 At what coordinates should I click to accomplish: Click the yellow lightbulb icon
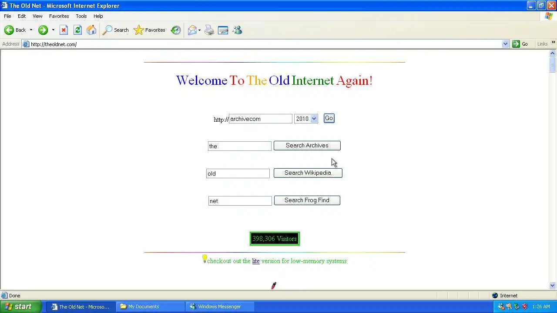coord(205,259)
